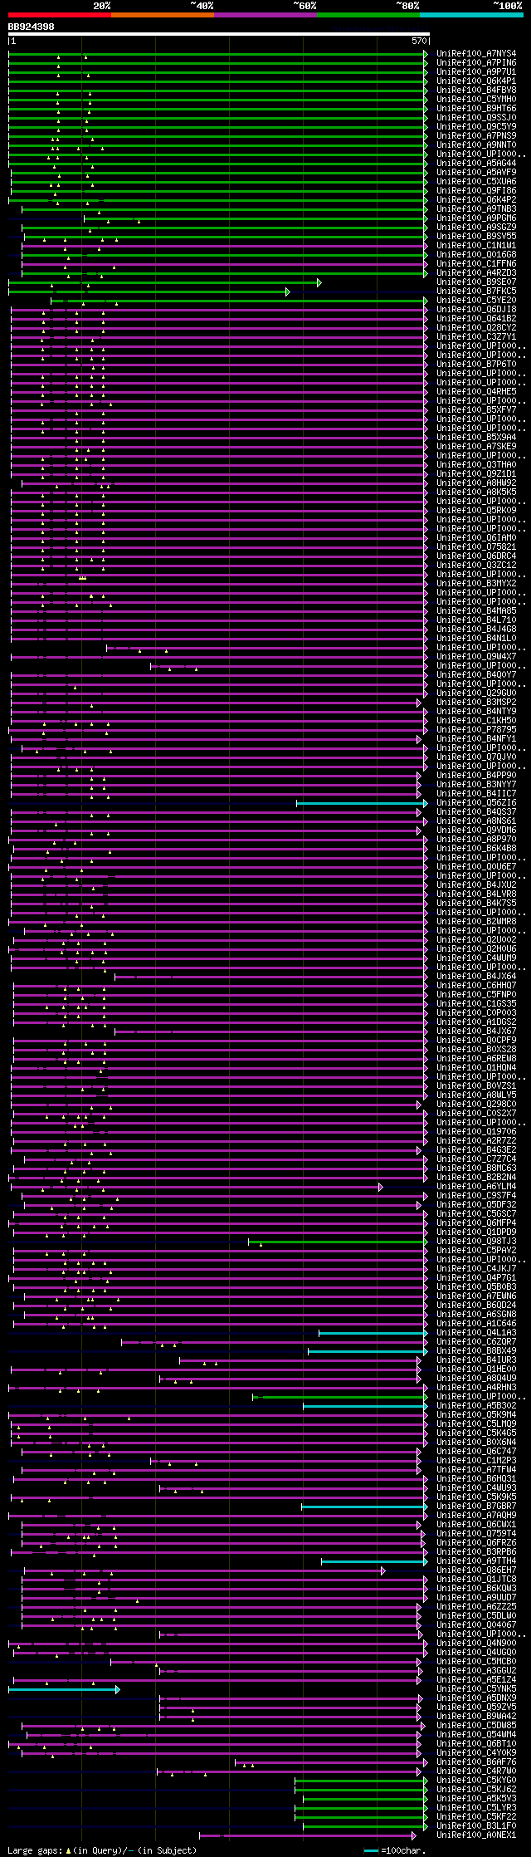Select hit label UniRef100_Q4RHE5
This screenshot has height=1857, width=531.
coord(476,392)
